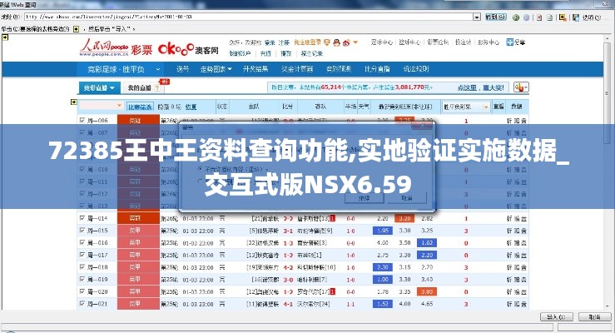The width and height of the screenshot is (615, 333).
Task: Open the 我的账户 link
Action: tap(240, 53)
